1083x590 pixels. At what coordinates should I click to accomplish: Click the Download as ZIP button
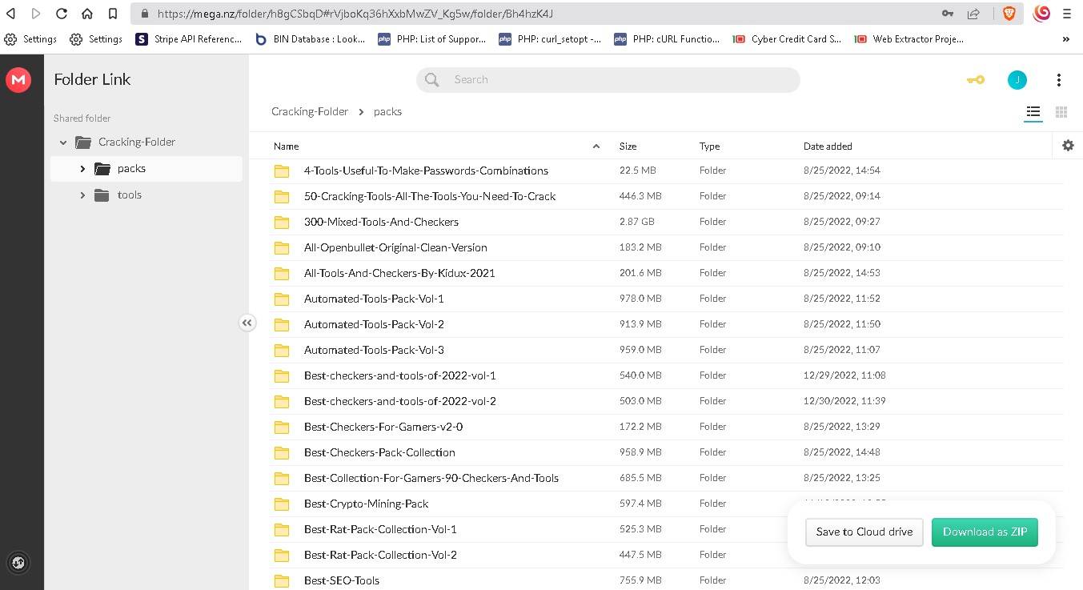[x=984, y=532]
